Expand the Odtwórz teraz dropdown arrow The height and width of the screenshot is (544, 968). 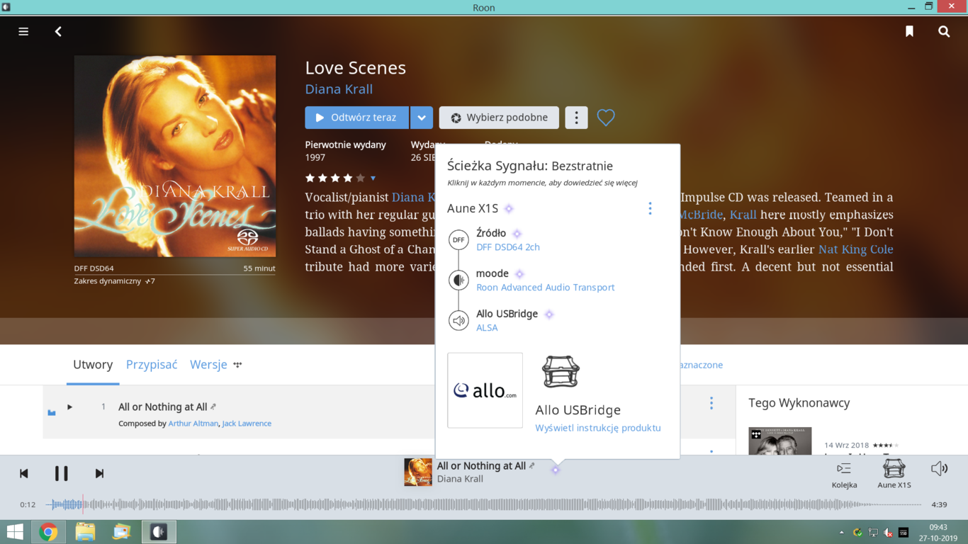421,118
